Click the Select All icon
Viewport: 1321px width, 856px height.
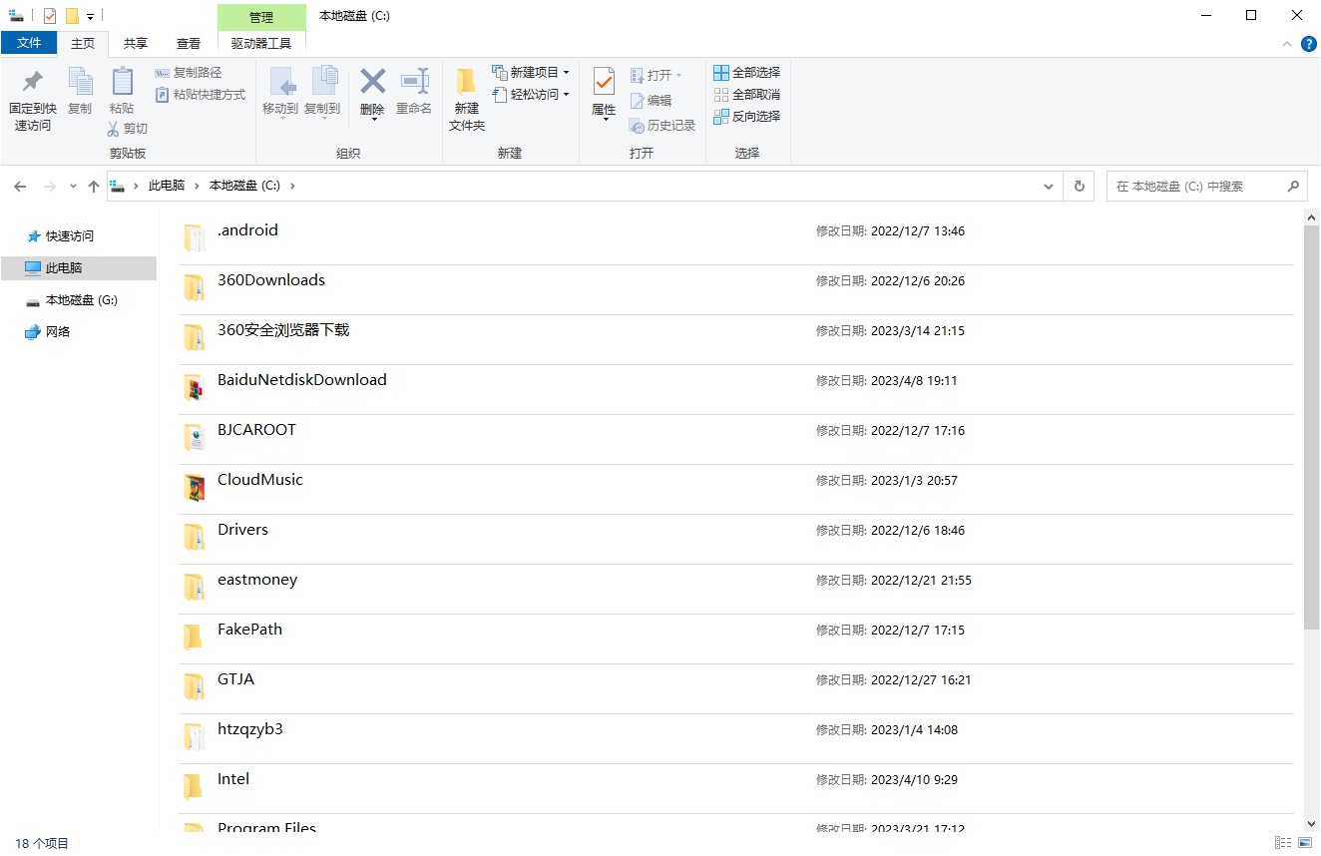click(721, 73)
